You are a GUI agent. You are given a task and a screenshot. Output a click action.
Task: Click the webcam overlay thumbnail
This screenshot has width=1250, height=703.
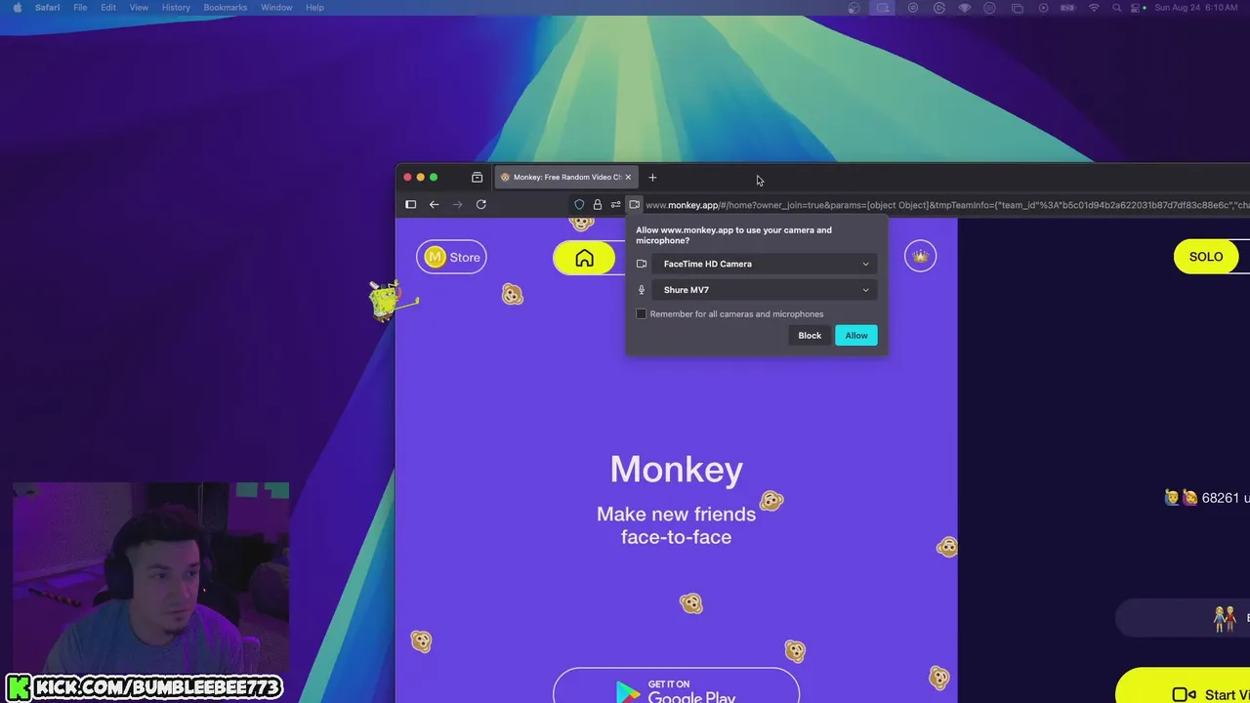pyautogui.click(x=151, y=576)
